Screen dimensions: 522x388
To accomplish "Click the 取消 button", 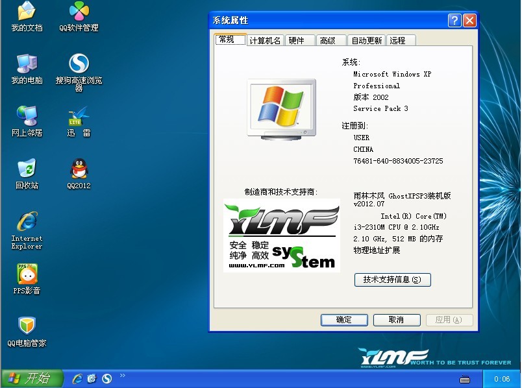I will coord(397,320).
